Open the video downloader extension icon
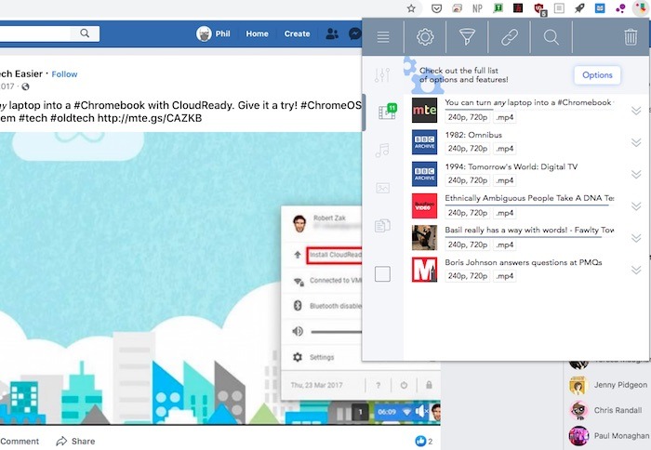The height and width of the screenshot is (450, 651). pos(641,8)
